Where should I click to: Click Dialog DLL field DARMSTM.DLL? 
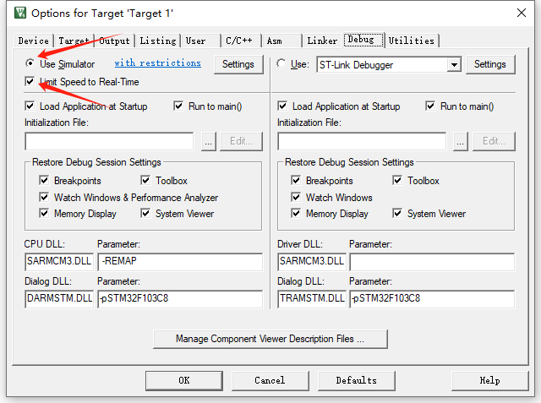[x=59, y=299]
